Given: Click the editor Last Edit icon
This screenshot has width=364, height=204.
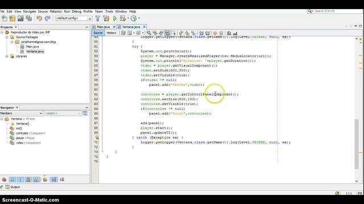Looking at the screenshot, I should pos(123,33).
